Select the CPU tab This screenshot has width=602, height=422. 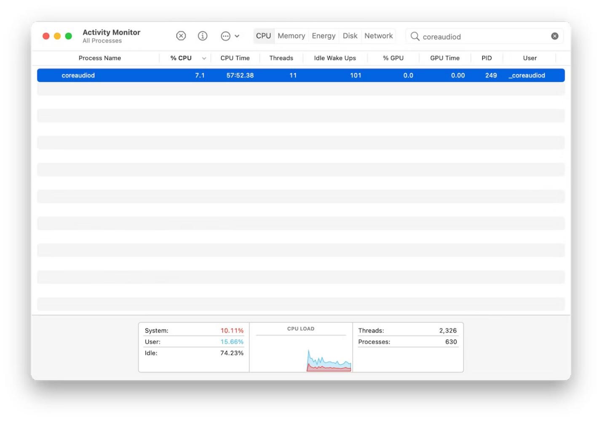(263, 36)
